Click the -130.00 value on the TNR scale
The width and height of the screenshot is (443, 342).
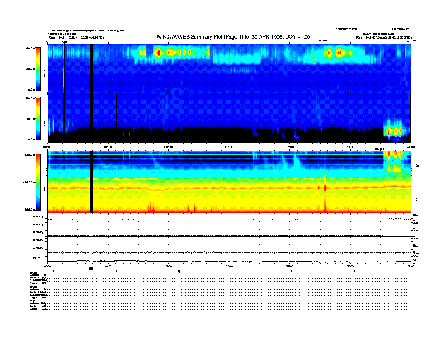(x=29, y=155)
